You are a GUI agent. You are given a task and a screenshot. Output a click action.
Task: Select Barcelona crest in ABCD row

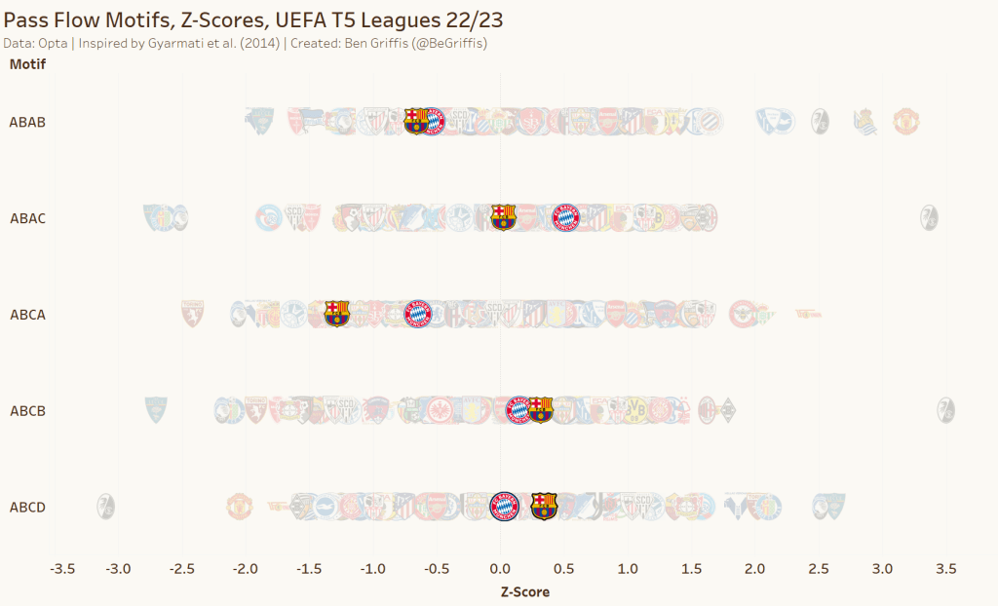544,507
